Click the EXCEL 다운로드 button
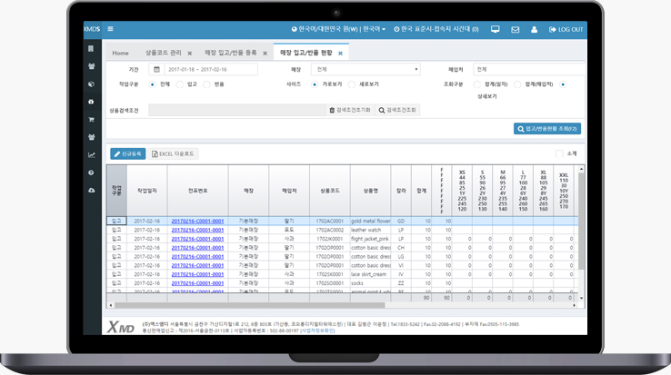 [174, 153]
